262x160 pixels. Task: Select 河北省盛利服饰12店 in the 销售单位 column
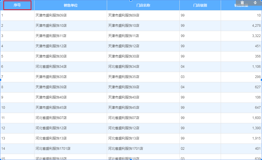click(51, 128)
